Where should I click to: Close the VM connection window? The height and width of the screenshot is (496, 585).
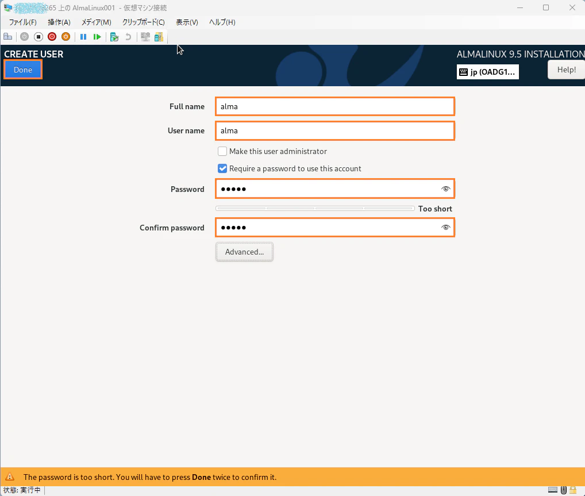click(x=572, y=7)
